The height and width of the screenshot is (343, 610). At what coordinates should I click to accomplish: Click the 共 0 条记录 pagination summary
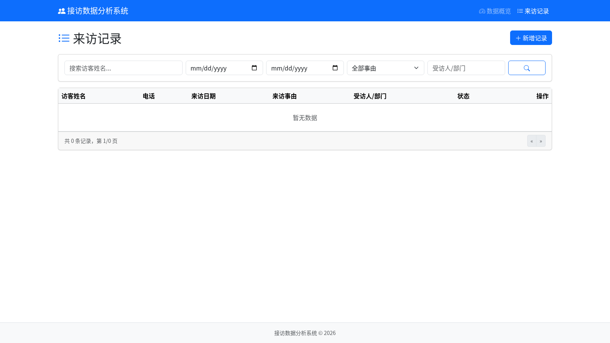[91, 141]
